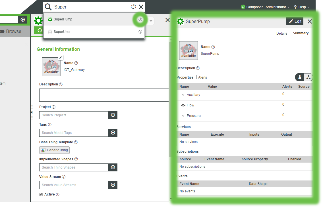The width and height of the screenshot is (323, 208).
Task: Show help for Project field
Action: 53,107
